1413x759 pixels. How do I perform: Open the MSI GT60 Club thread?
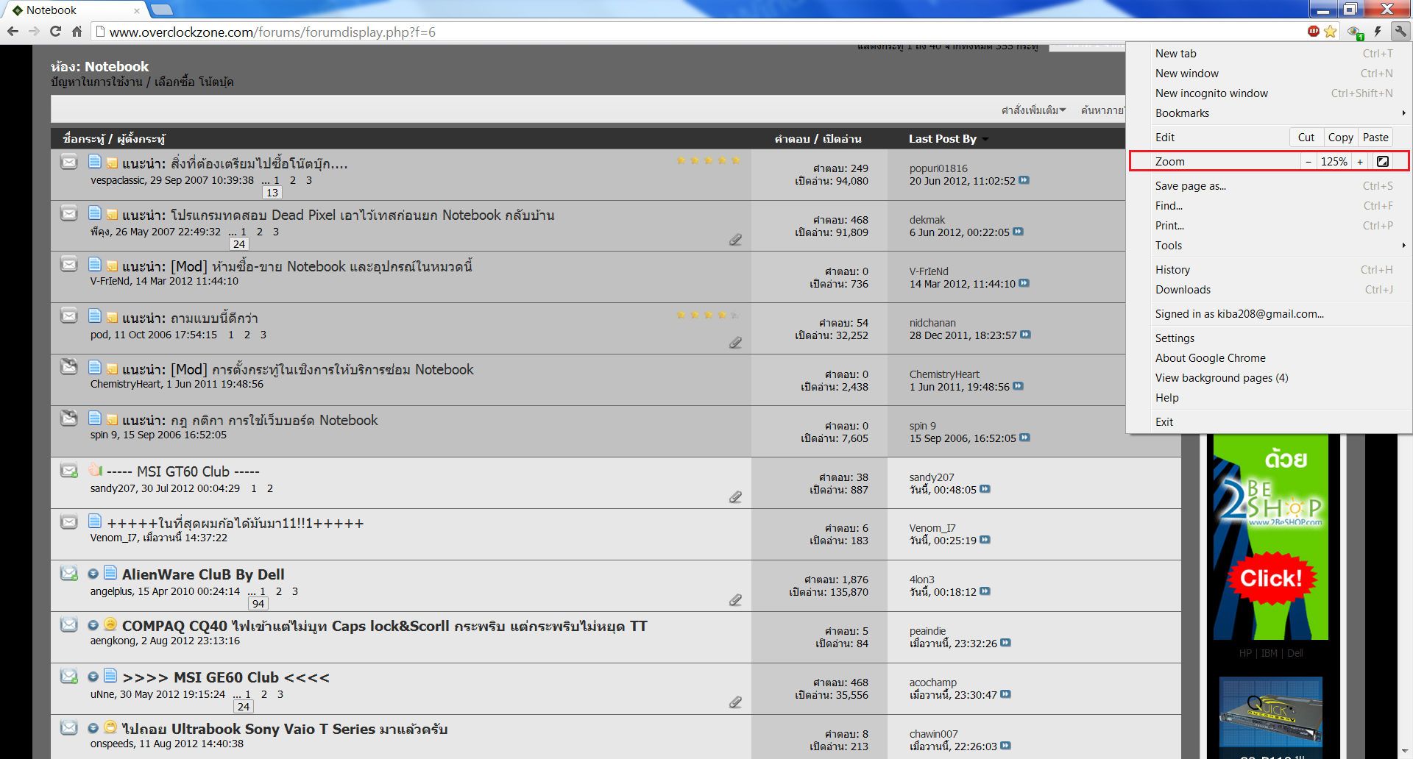click(183, 472)
